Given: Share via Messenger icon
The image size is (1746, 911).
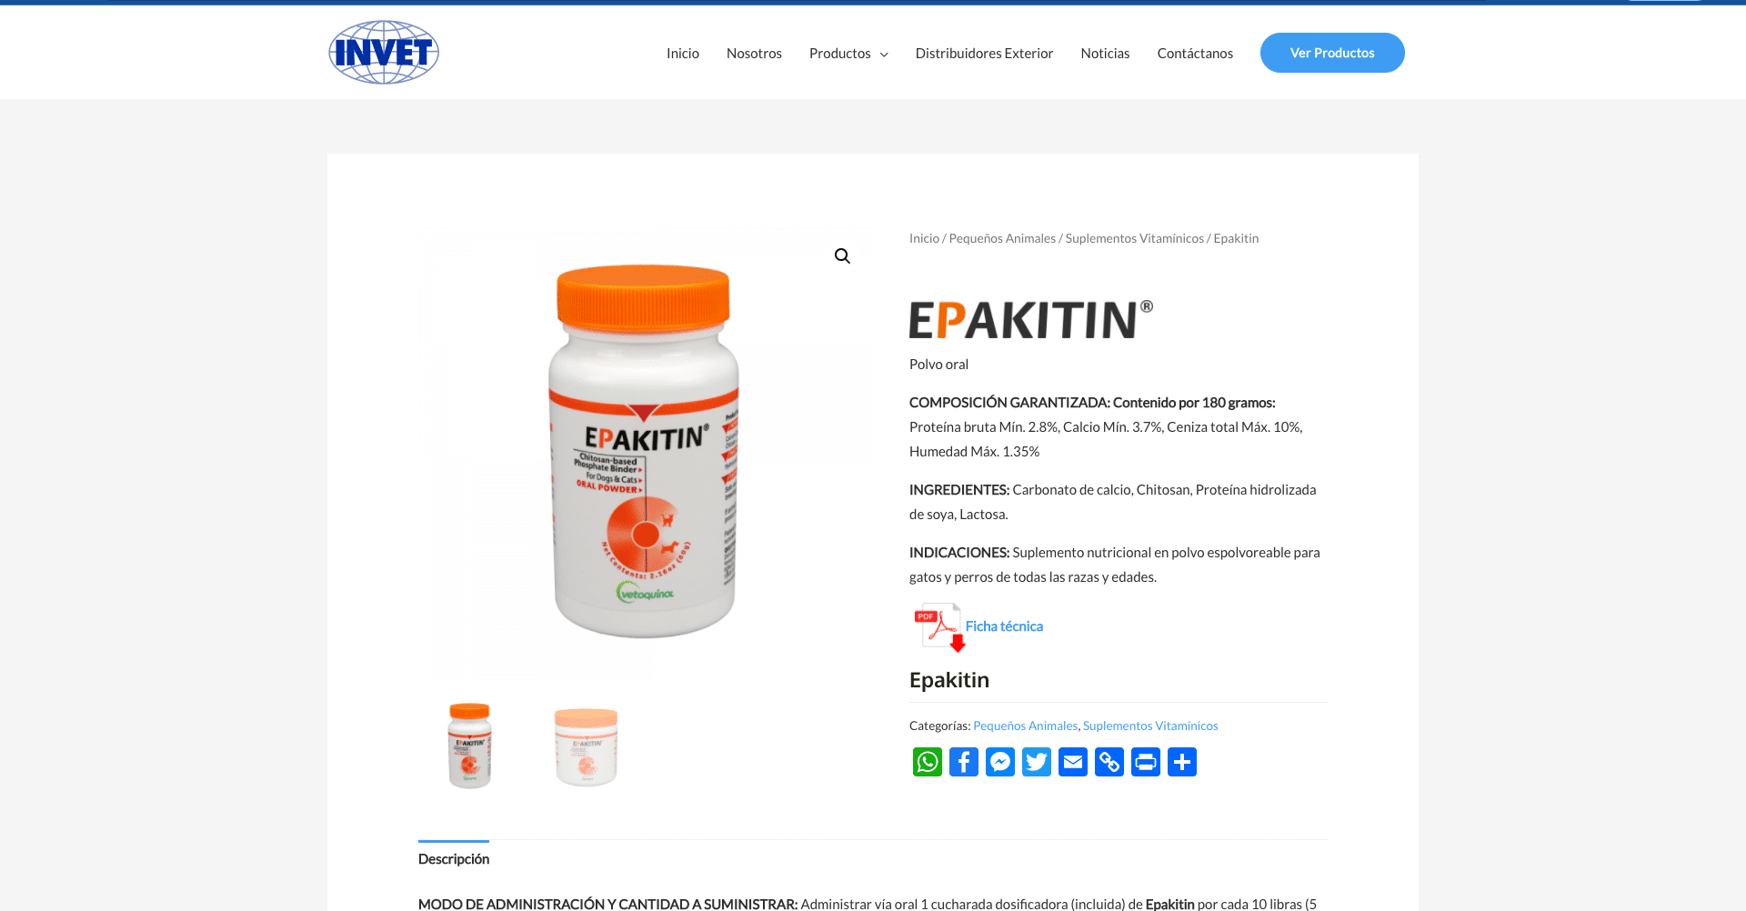Looking at the screenshot, I should tap(1000, 762).
